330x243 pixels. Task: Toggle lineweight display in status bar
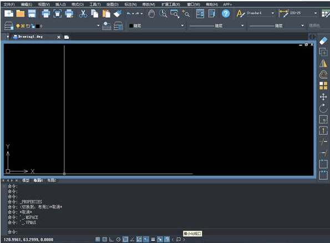pyautogui.click(x=153, y=239)
